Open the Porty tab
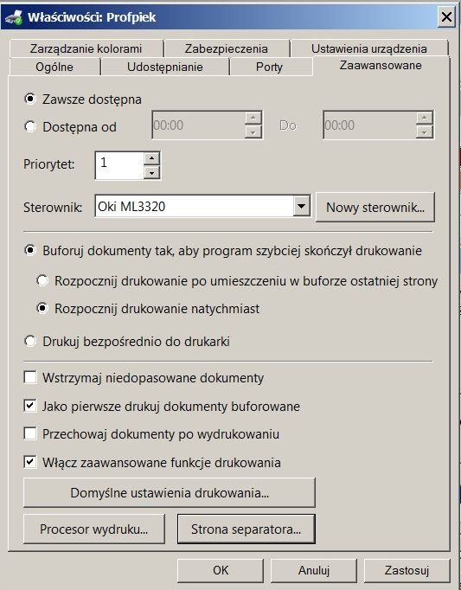461x590 pixels. tap(270, 67)
